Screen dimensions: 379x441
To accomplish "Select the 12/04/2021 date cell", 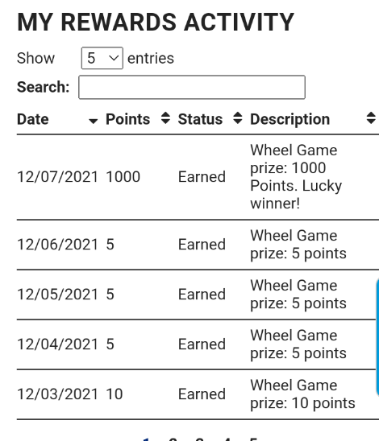I will pyautogui.click(x=57, y=344).
